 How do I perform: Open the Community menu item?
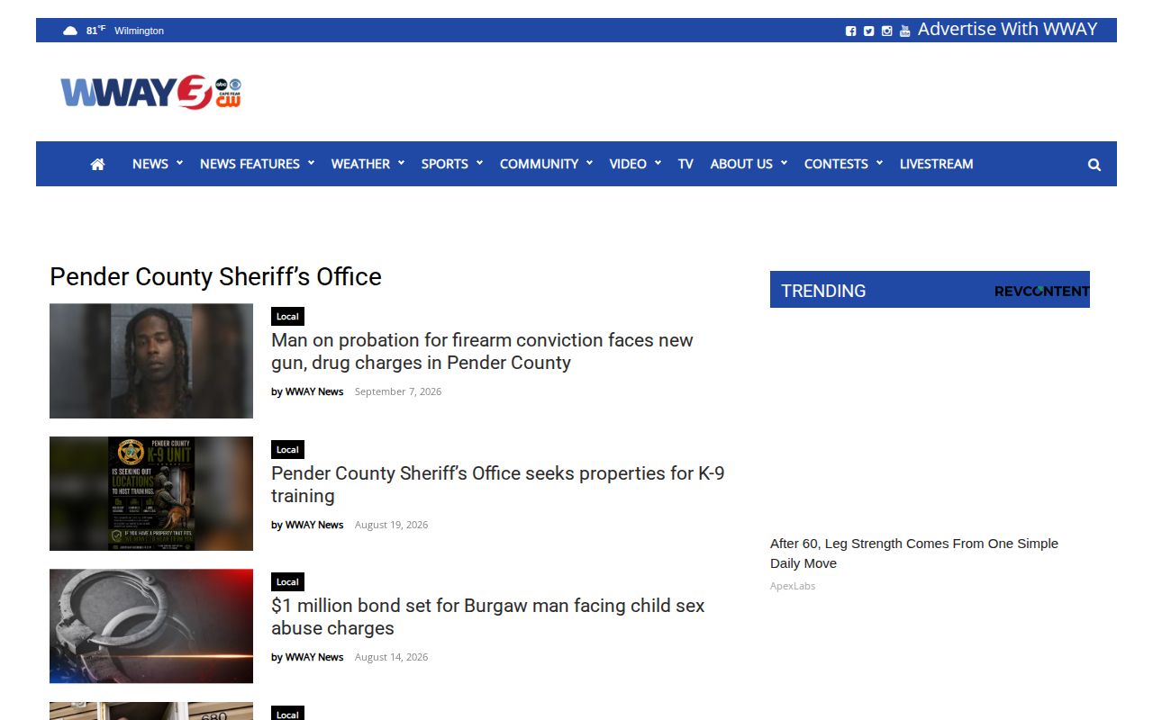pos(539,164)
